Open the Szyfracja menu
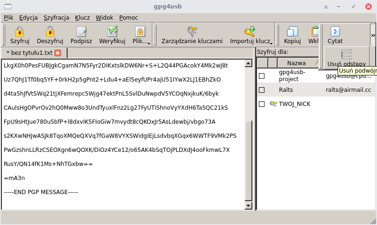 [56, 17]
